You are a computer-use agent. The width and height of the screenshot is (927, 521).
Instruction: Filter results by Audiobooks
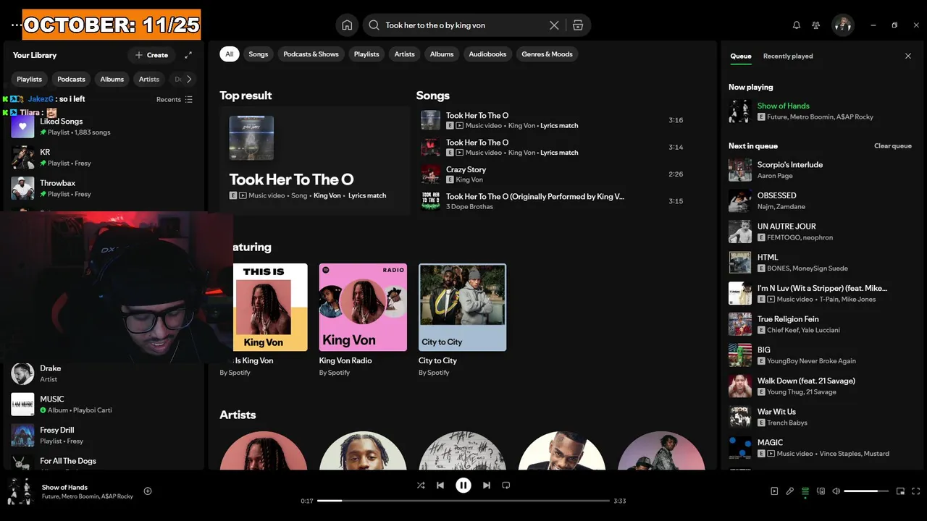pyautogui.click(x=487, y=54)
